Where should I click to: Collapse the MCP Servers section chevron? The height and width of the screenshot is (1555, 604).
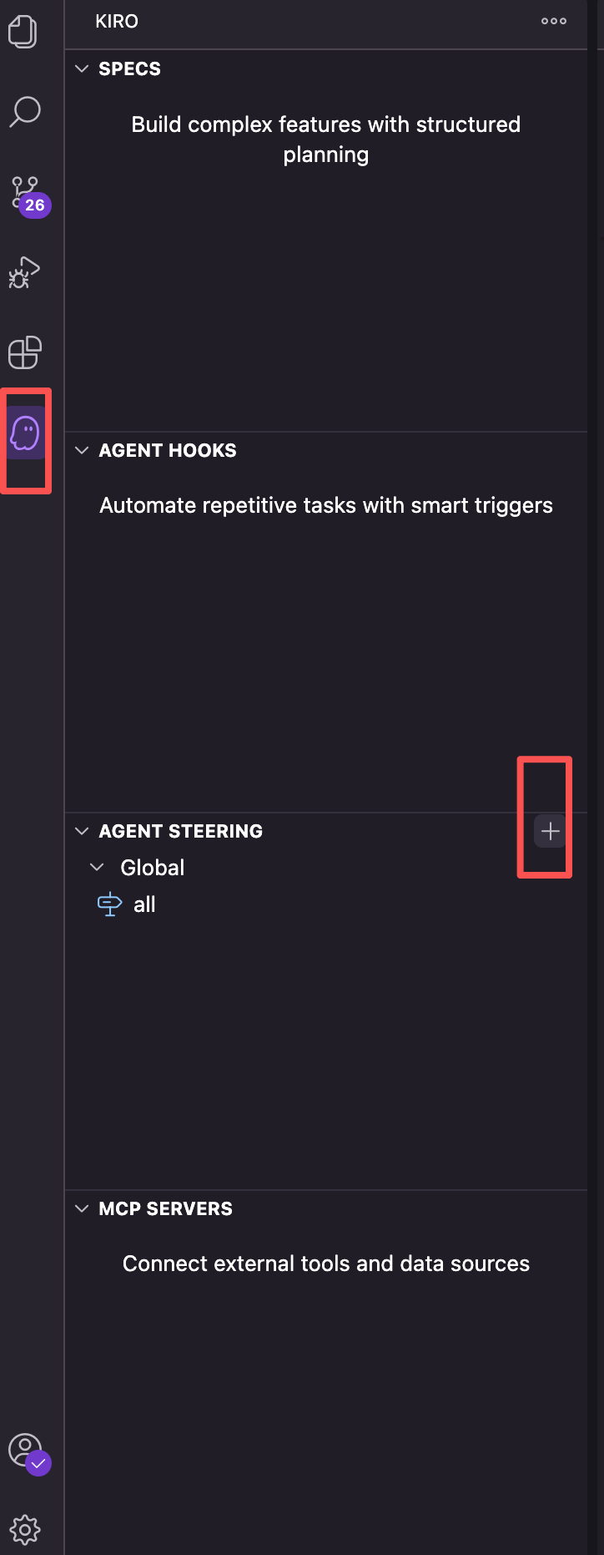click(82, 1208)
